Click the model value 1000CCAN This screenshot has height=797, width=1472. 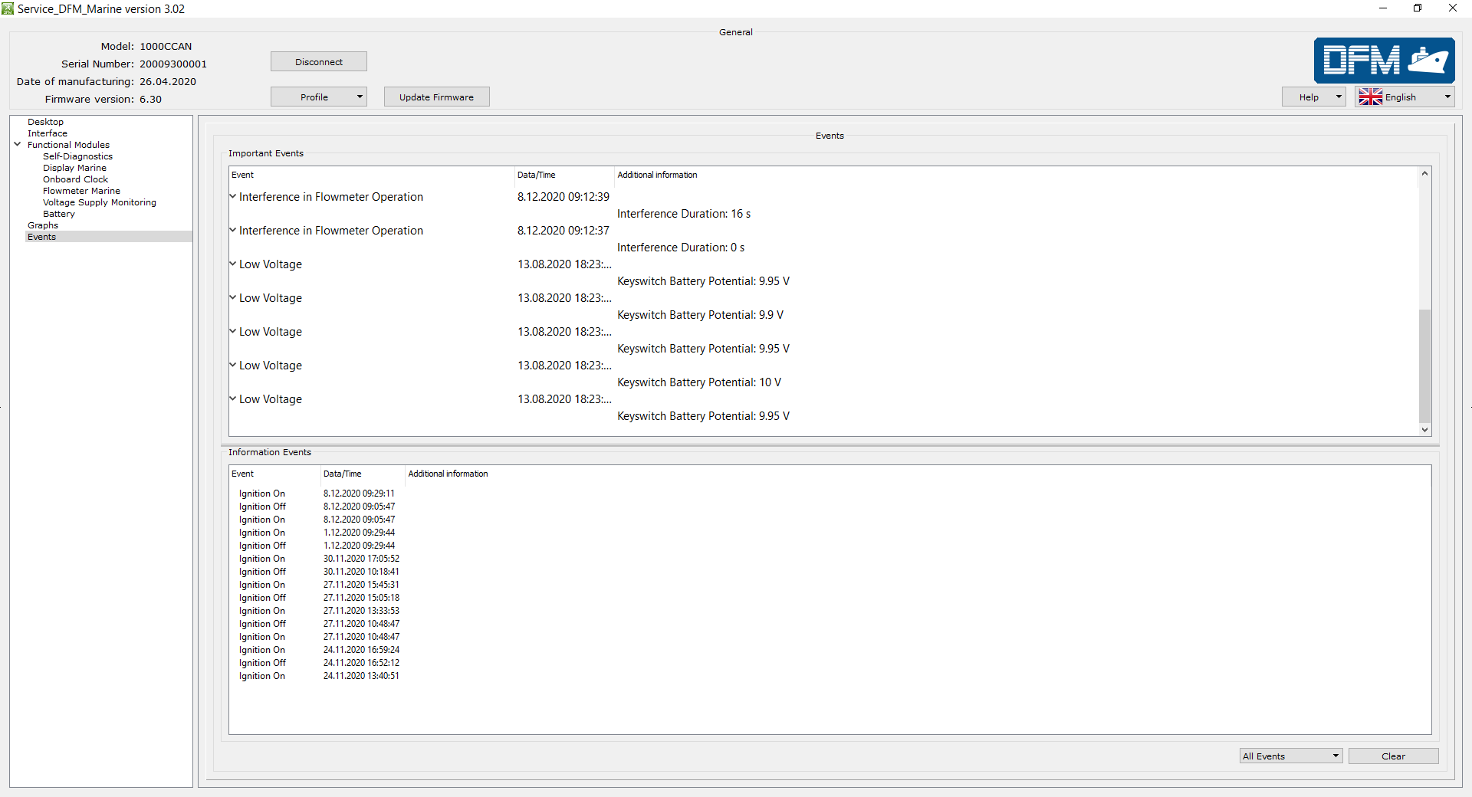(166, 47)
